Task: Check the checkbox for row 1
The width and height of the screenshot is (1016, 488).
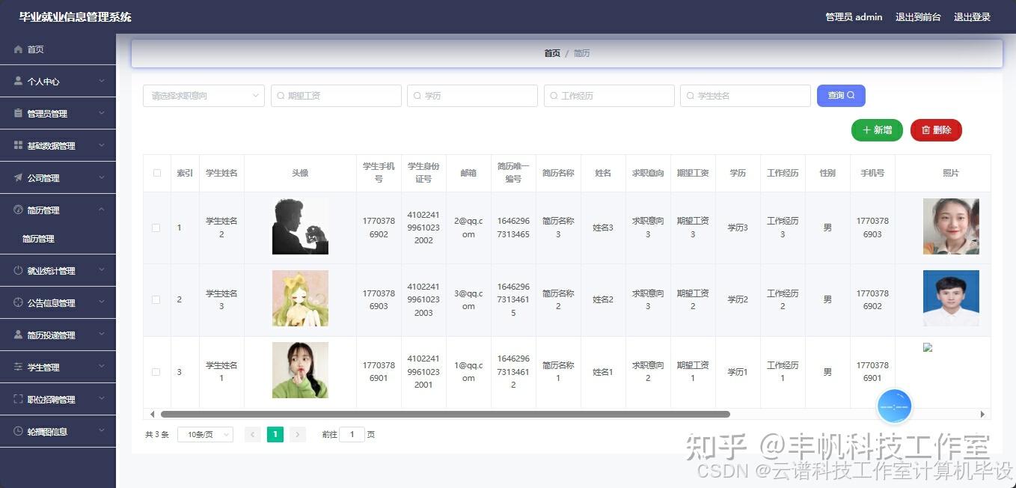Action: (x=156, y=228)
